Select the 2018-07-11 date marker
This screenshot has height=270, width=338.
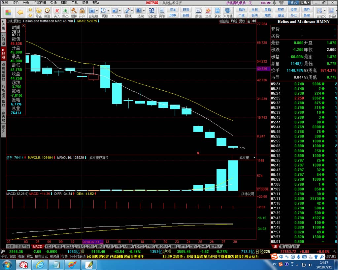[x=93, y=242]
